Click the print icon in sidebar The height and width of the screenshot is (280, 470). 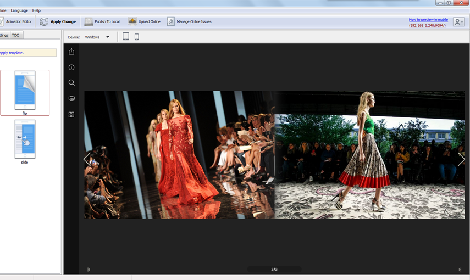pos(71,98)
